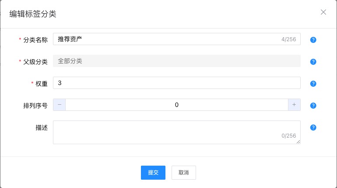Click the 排列序号 label text
The image size is (337, 188).
(x=35, y=105)
